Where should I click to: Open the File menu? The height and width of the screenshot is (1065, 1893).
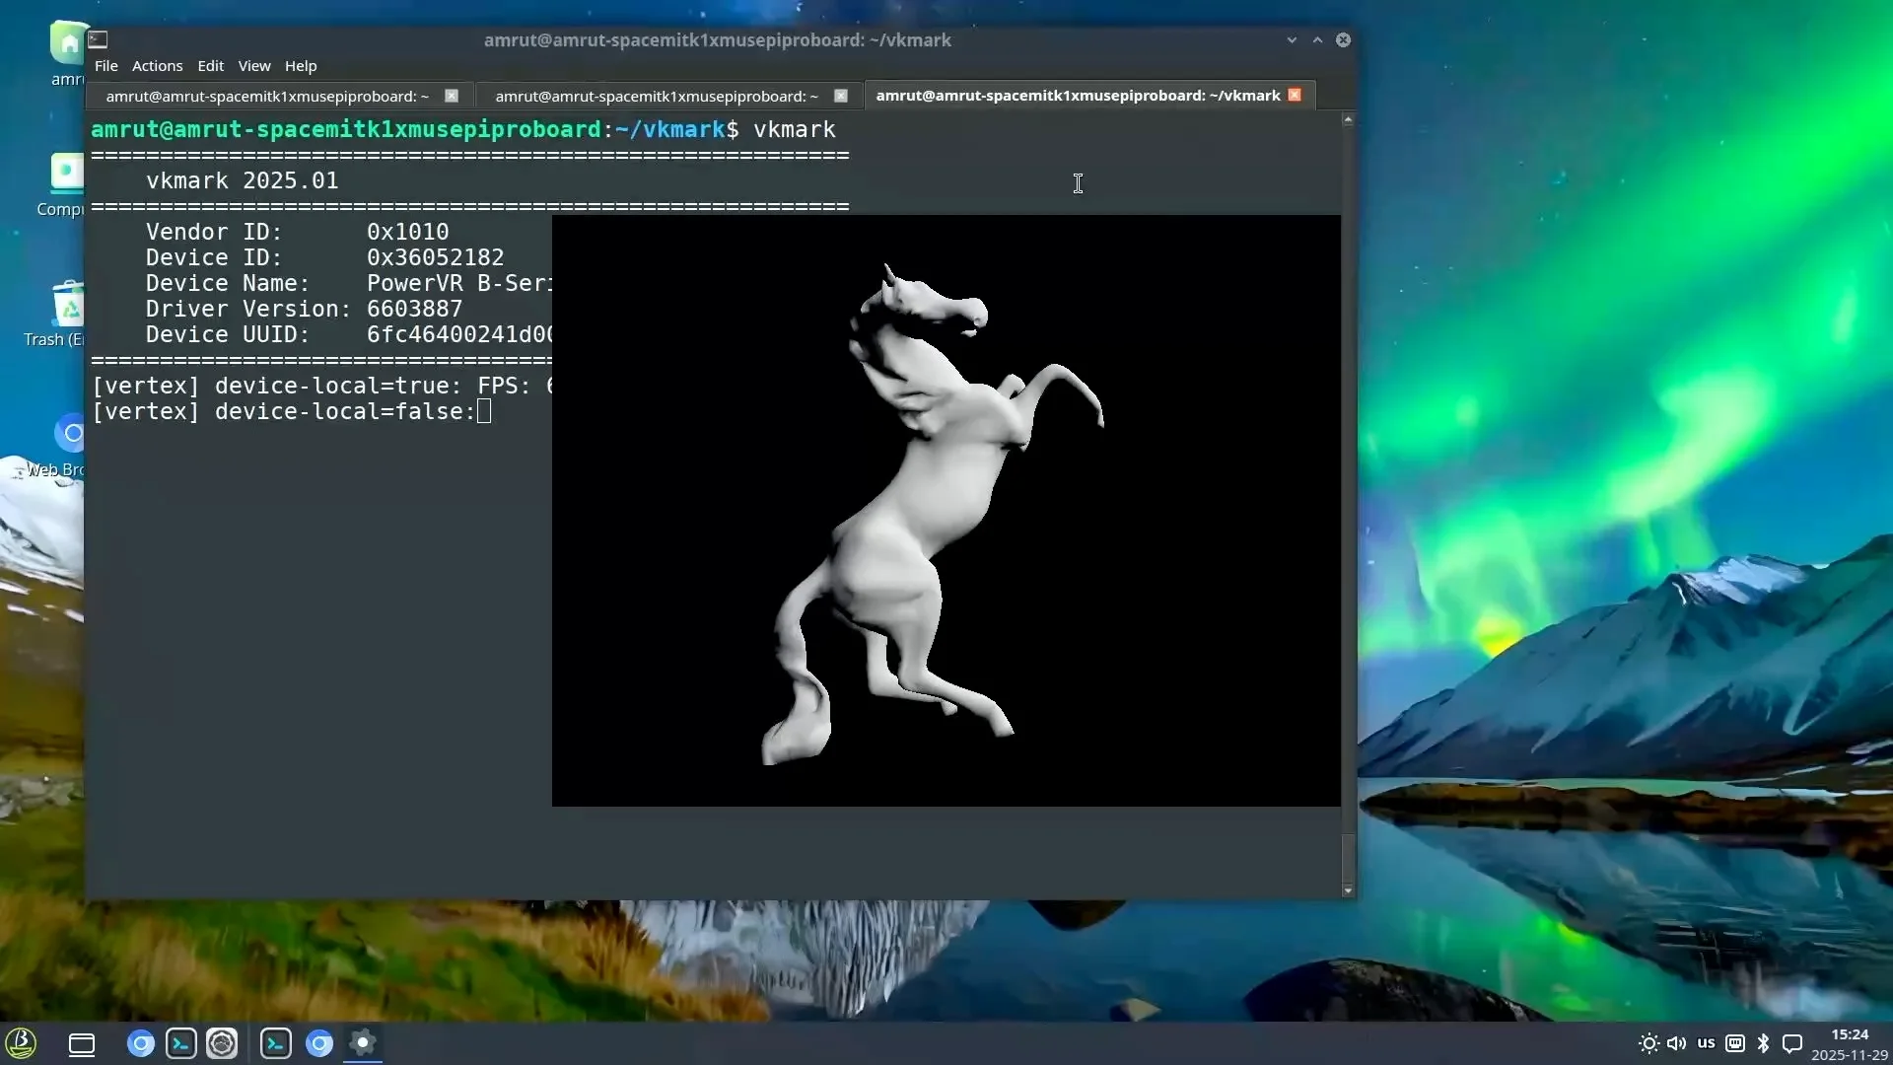tap(105, 66)
